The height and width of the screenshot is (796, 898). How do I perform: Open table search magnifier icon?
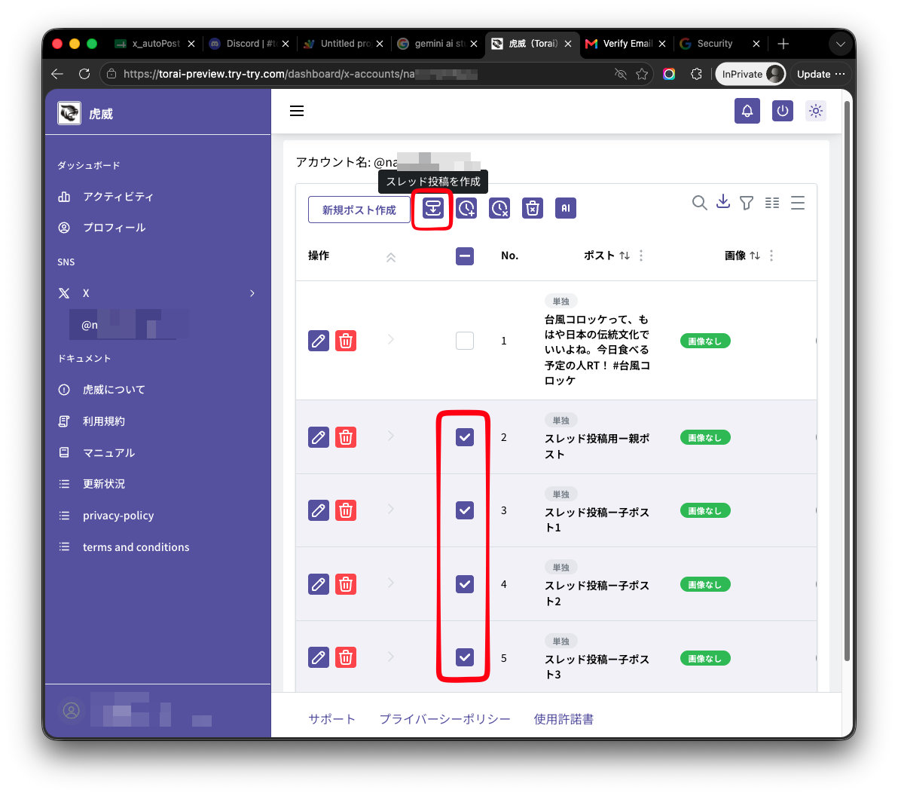point(698,202)
